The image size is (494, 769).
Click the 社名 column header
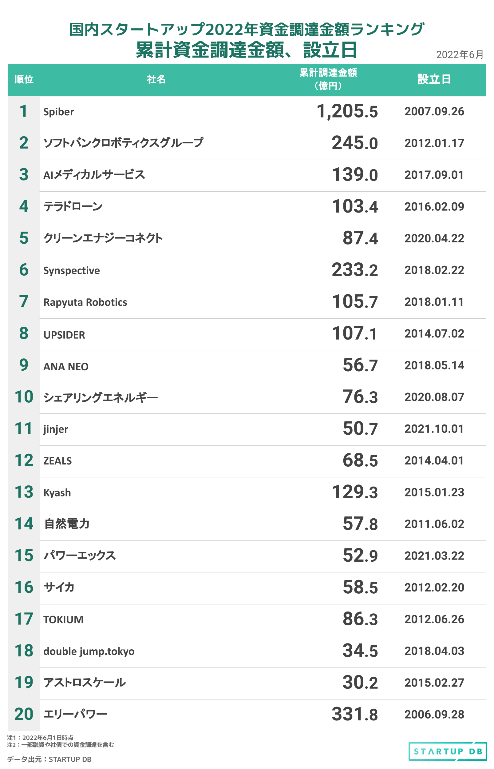(x=156, y=79)
